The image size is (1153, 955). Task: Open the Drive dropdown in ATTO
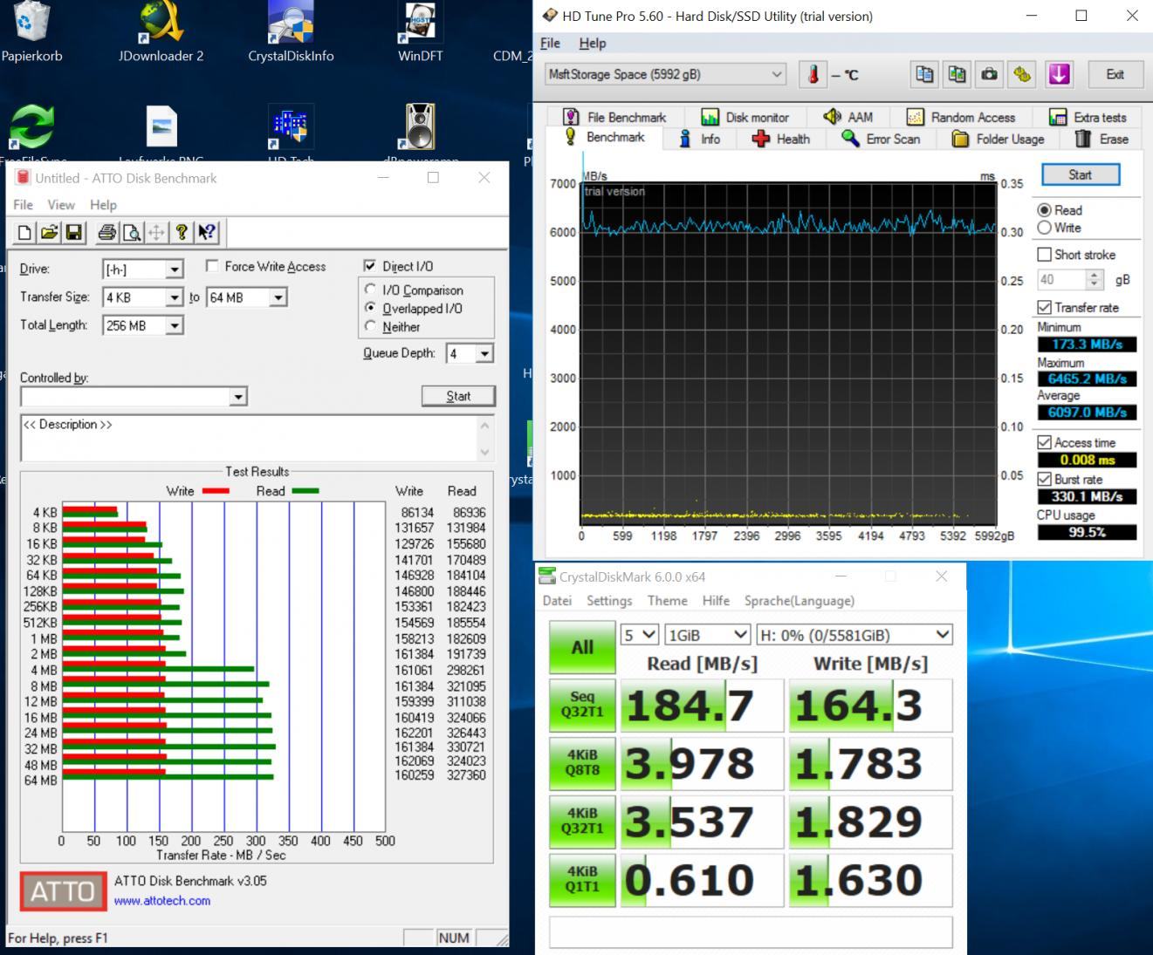(174, 269)
